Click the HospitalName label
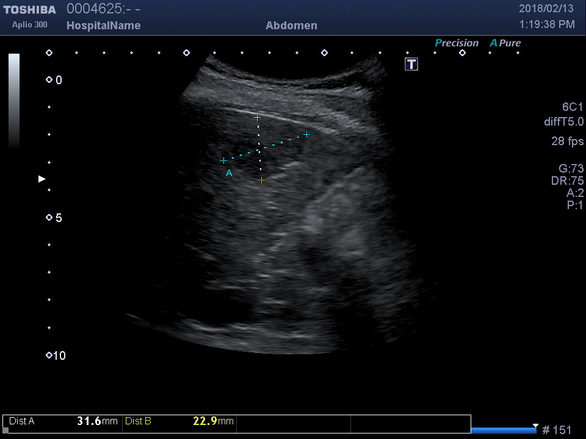586x439 pixels. coord(103,26)
